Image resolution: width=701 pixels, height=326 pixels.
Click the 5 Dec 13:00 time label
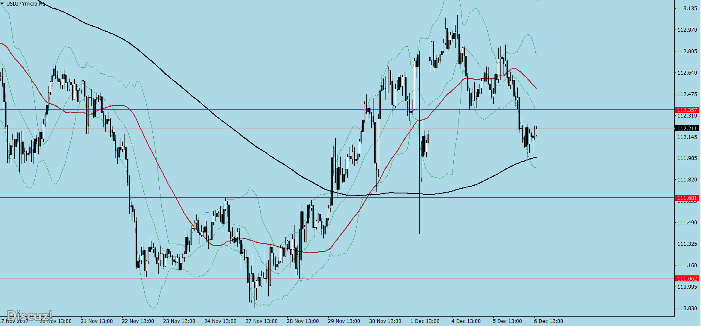click(507, 321)
